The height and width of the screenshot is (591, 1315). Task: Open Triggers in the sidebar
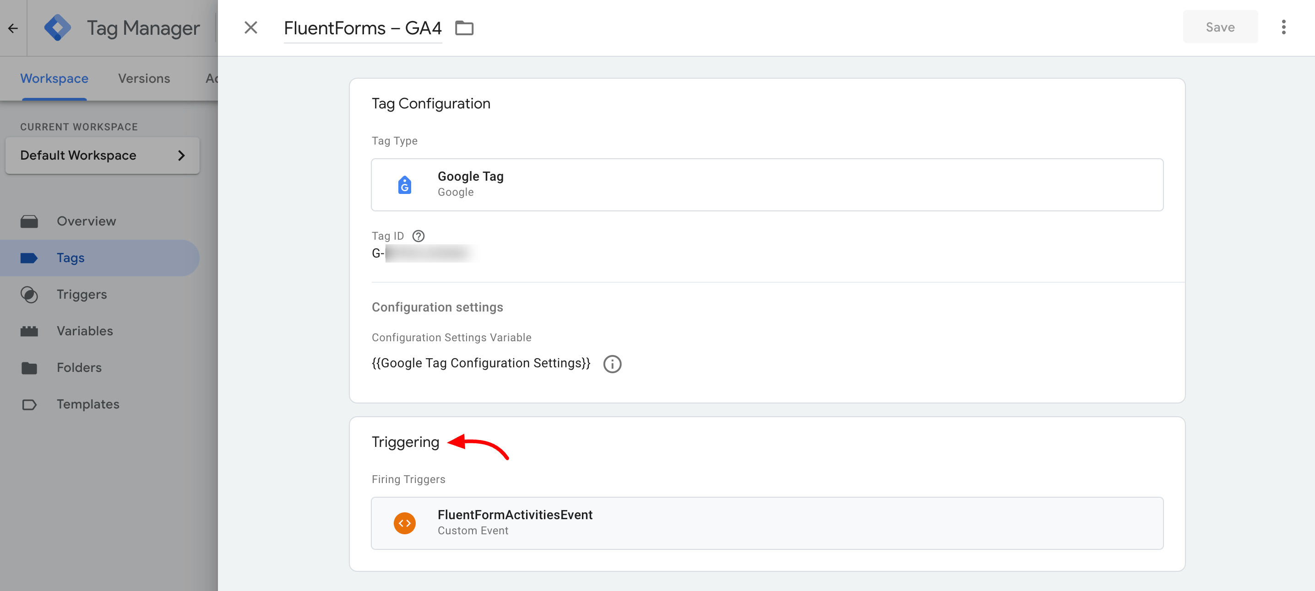tap(82, 294)
